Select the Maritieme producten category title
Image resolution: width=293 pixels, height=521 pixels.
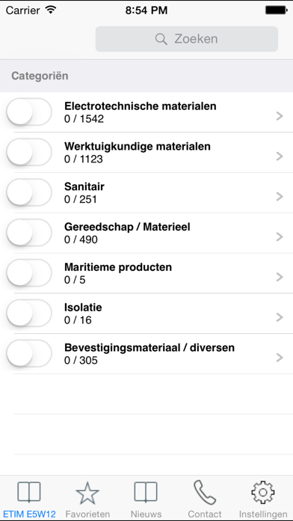[x=118, y=266]
